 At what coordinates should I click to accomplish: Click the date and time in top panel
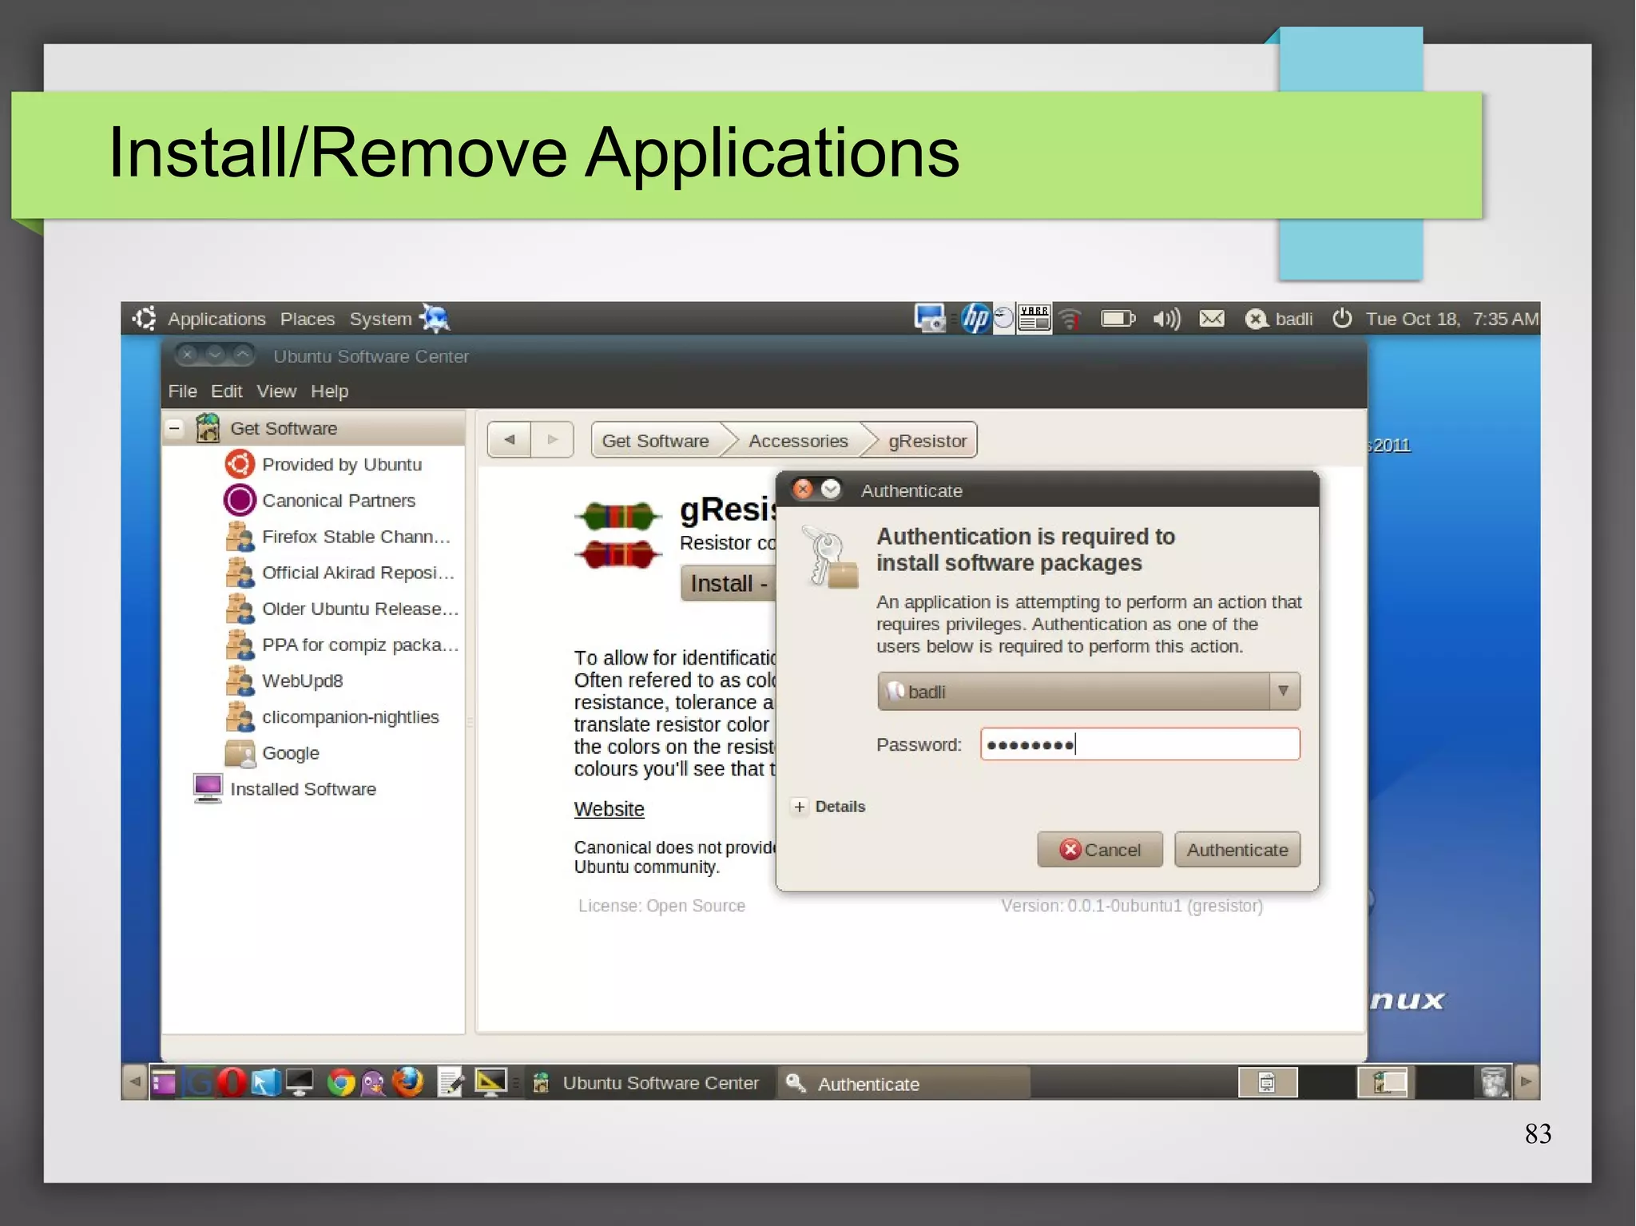coord(1451,319)
